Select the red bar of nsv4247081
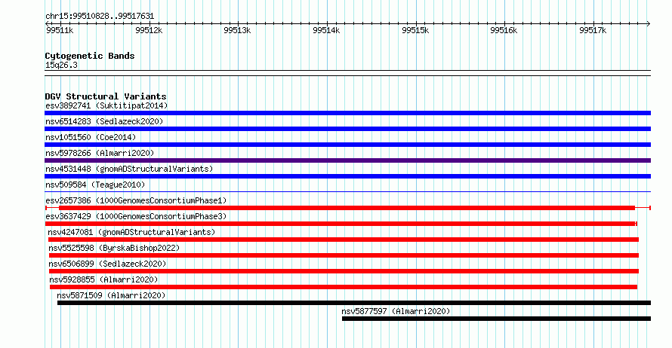The width and height of the screenshot is (672, 348). 344,240
